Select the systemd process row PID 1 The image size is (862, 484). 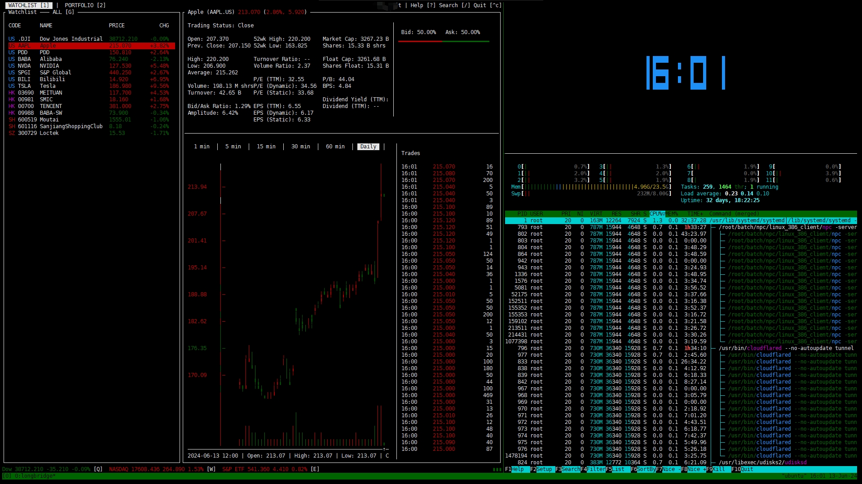[x=681, y=220]
